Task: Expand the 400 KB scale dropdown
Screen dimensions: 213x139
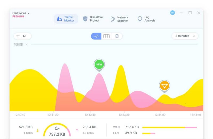Action: tap(21, 44)
